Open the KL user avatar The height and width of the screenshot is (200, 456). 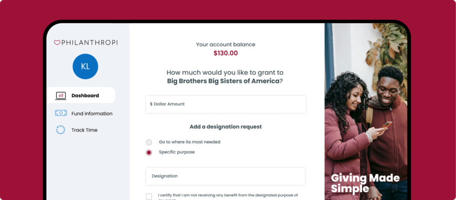85,66
